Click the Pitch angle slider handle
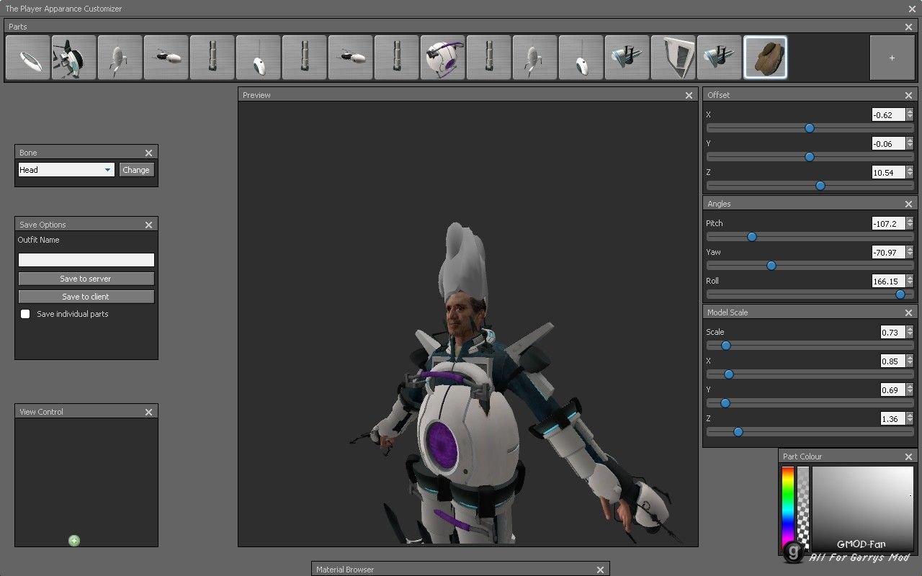 [752, 237]
